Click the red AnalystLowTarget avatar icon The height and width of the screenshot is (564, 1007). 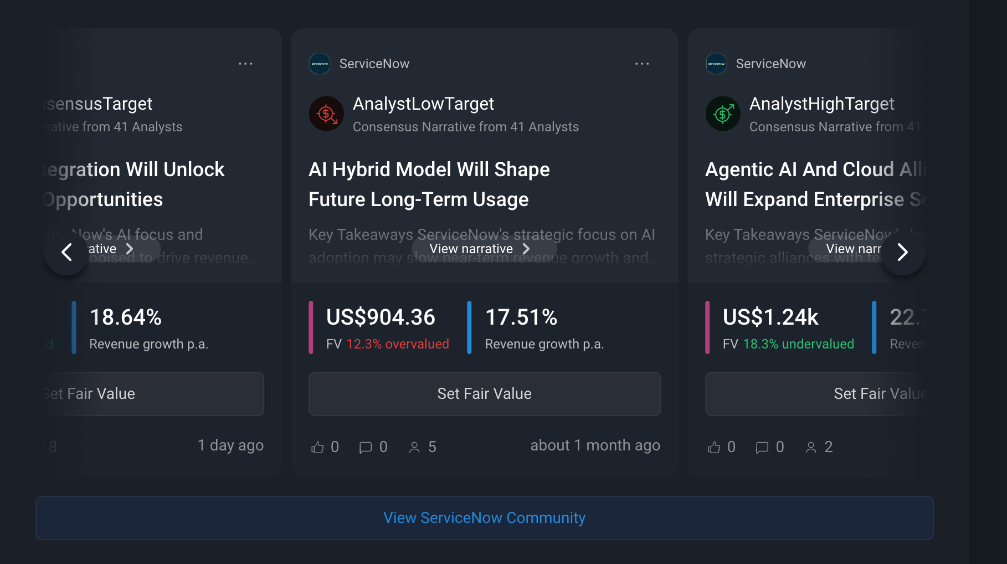click(326, 114)
